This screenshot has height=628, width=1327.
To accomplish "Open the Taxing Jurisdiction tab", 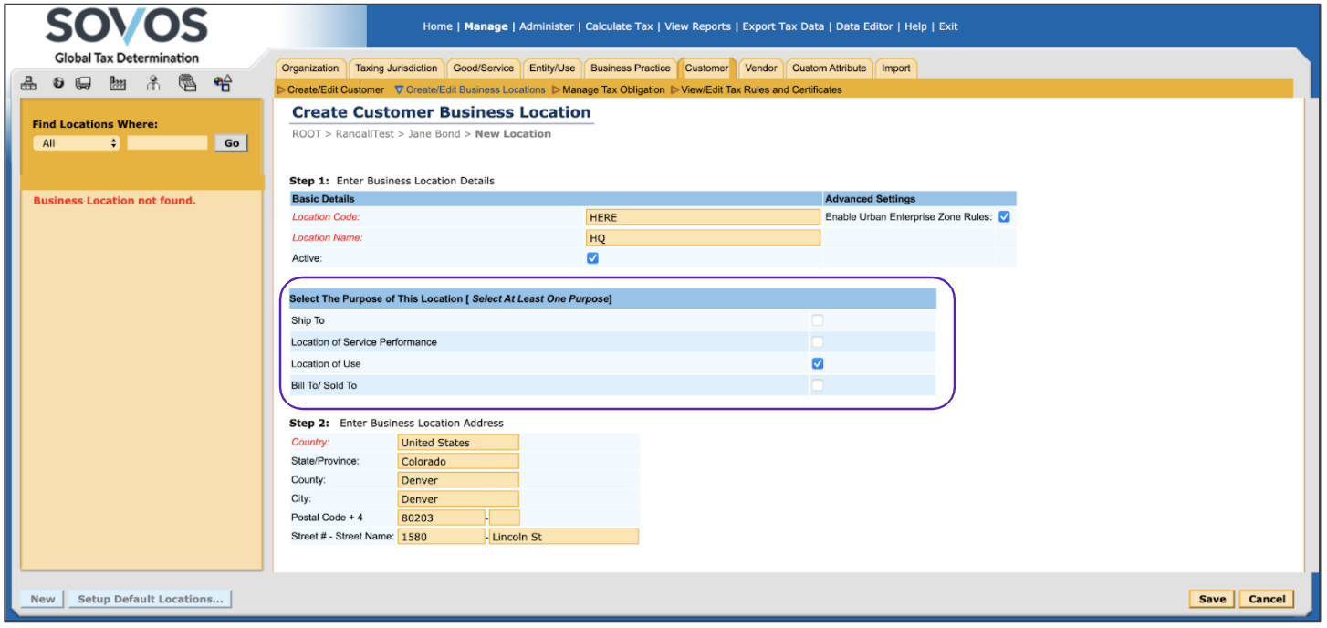I will (x=395, y=68).
